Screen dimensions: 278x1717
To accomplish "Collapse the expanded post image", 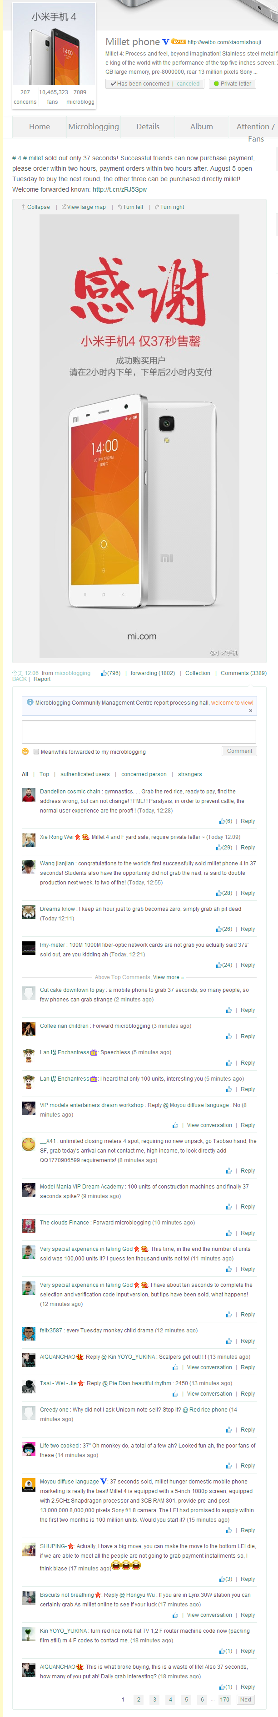I will pos(35,207).
